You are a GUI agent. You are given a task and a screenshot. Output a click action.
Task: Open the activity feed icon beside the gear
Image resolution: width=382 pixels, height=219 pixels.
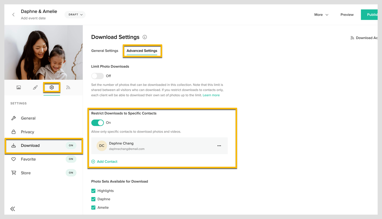click(x=68, y=87)
